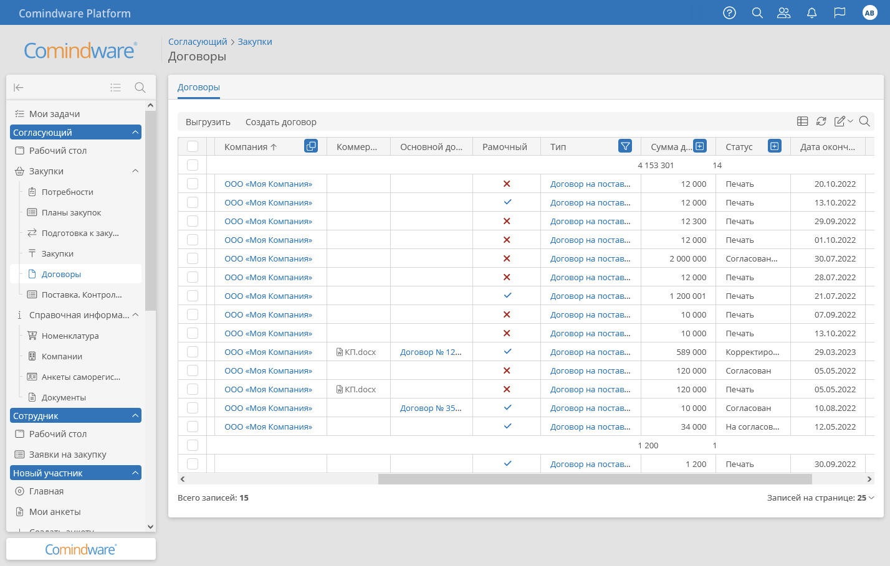Image resolution: width=890 pixels, height=566 pixels.
Task: Click the КП.docx file in 589 000 row
Action: click(x=356, y=352)
